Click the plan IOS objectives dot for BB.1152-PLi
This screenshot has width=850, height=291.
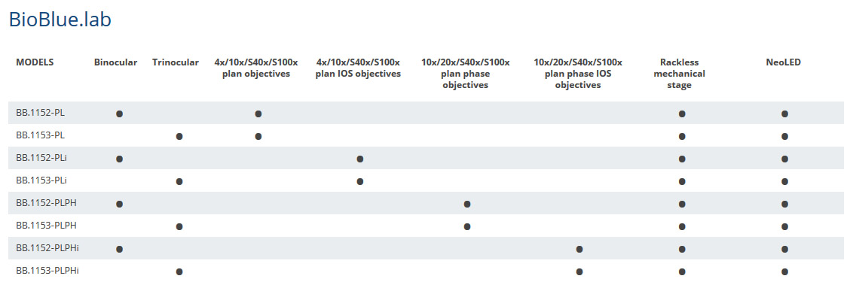pos(360,159)
